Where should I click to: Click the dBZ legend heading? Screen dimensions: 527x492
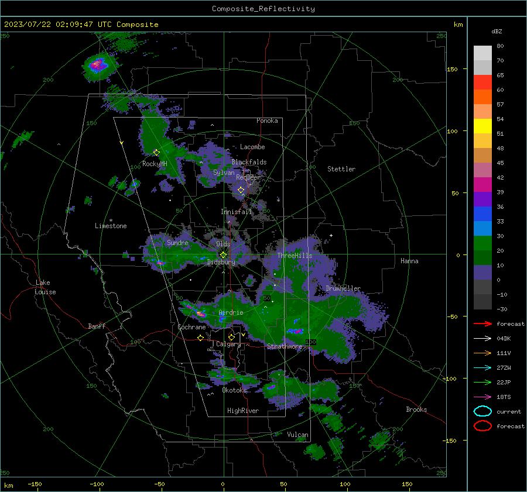point(497,31)
